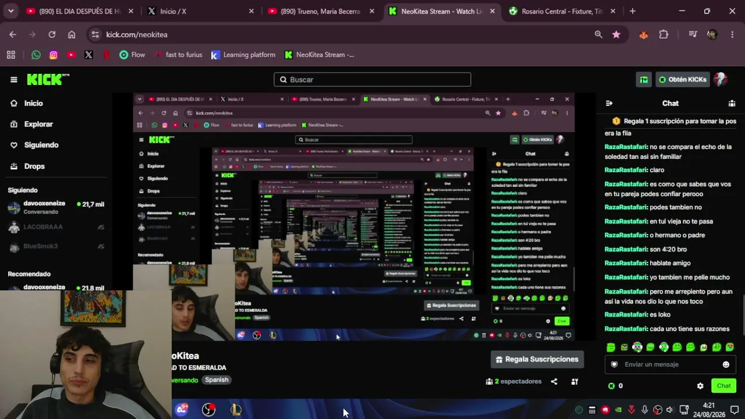The width and height of the screenshot is (745, 419).
Task: Reload the current page
Action: [52, 34]
